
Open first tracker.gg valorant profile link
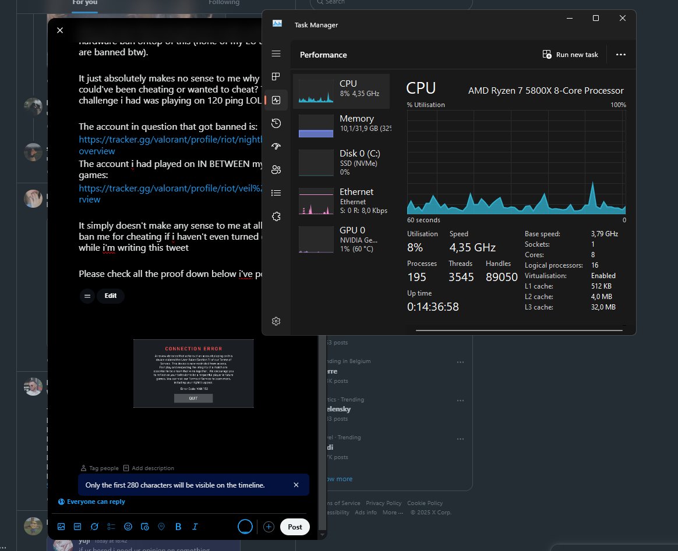point(170,145)
